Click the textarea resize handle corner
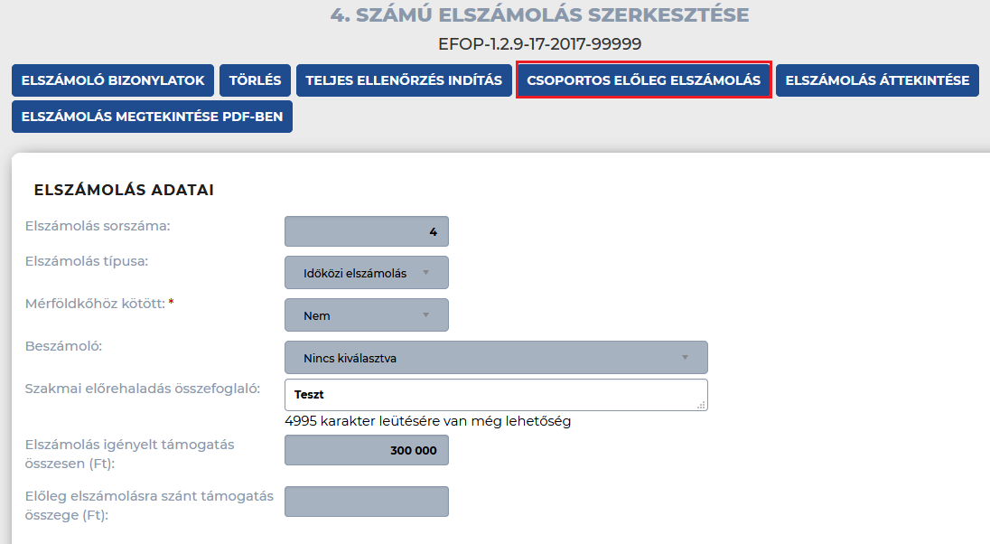This screenshot has width=990, height=544. (701, 405)
